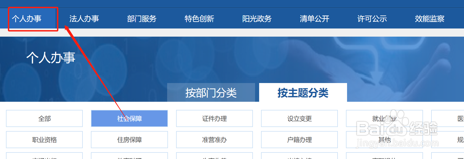This screenshot has width=464, height=159.
Task: Open the 个人办事 navigation item
Action: click(x=27, y=19)
